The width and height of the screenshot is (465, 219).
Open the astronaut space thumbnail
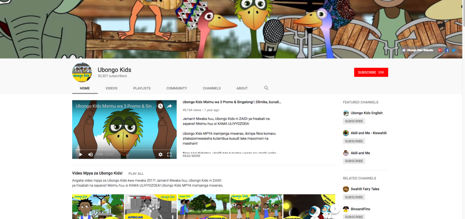pyautogui.click(x=309, y=207)
